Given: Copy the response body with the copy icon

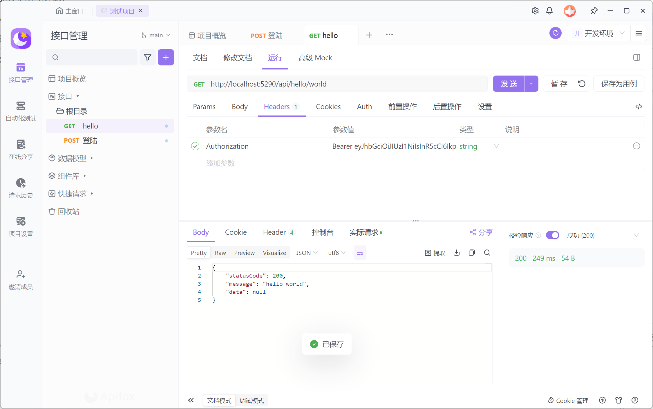Looking at the screenshot, I should click(472, 253).
